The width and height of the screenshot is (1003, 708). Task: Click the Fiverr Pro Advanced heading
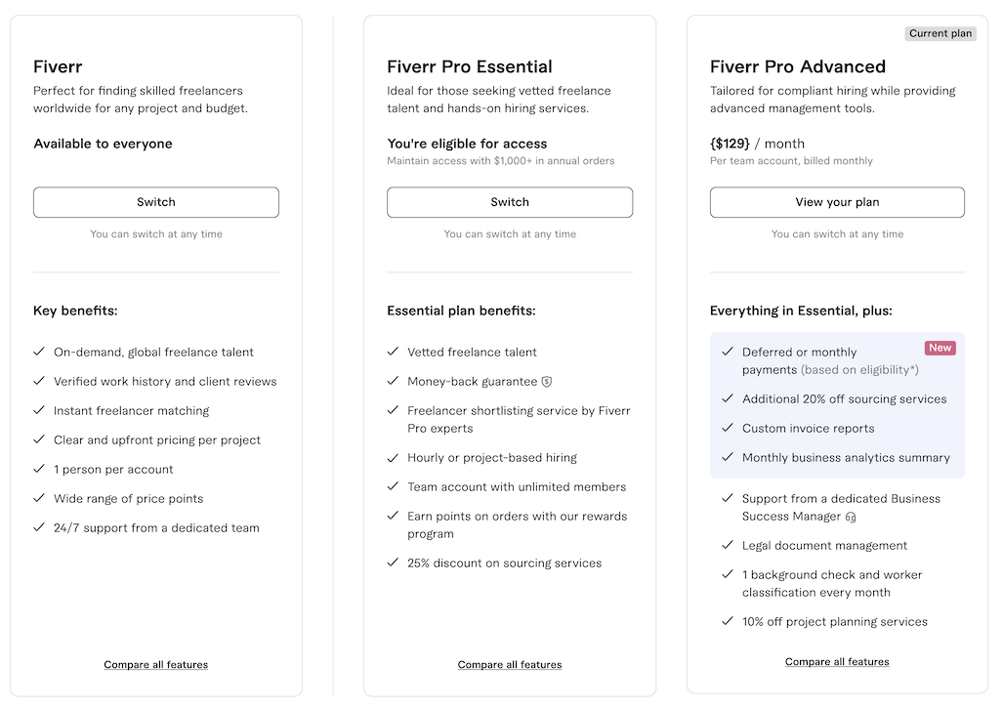[798, 66]
